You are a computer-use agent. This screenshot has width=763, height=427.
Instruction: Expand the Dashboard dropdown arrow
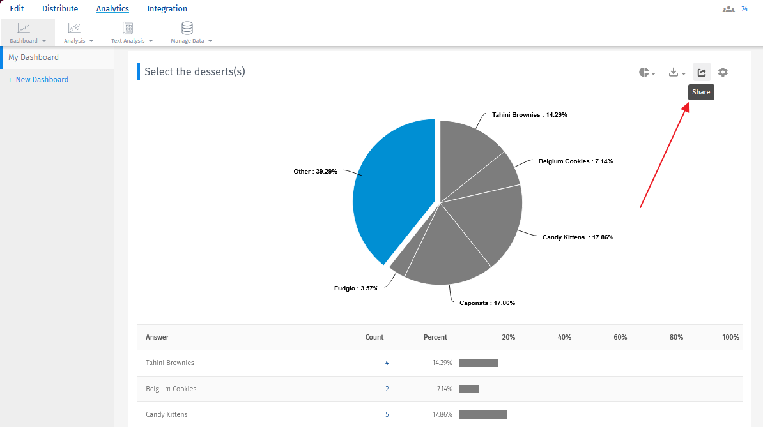tap(44, 40)
